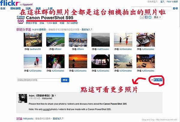Image resolution: width=180 pixels, height=122 pixels.
Task: Open the 開始瀏覽 navigation menu
Action: coord(16,8)
